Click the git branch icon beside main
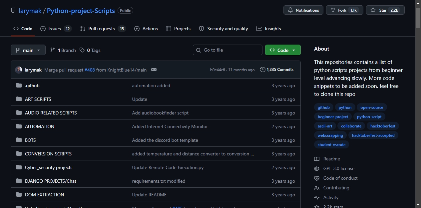The image size is (421, 208). (x=18, y=50)
